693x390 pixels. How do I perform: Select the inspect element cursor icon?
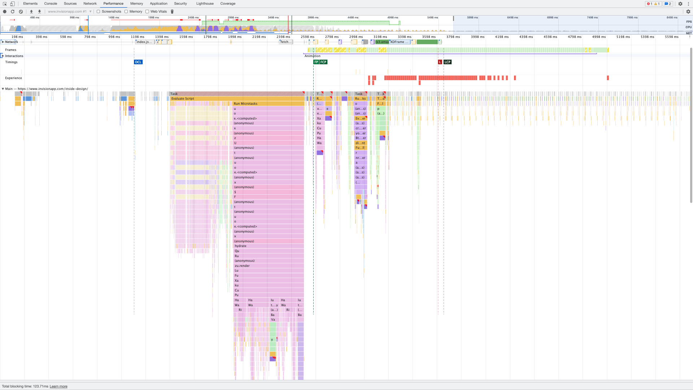click(5, 4)
